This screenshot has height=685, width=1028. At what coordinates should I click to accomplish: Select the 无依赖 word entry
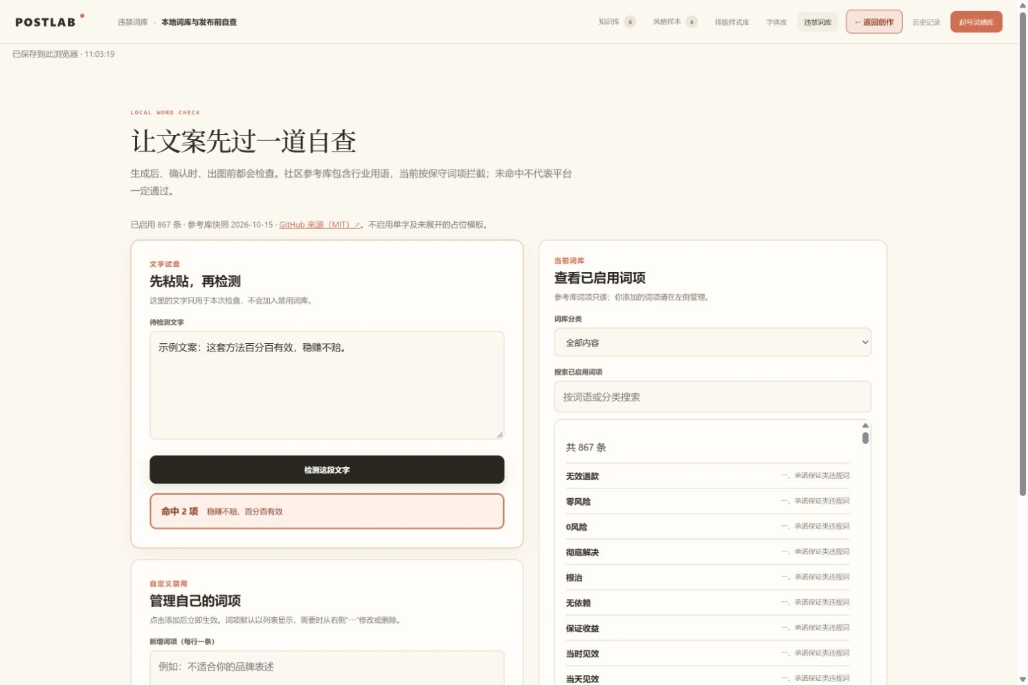pyautogui.click(x=707, y=603)
